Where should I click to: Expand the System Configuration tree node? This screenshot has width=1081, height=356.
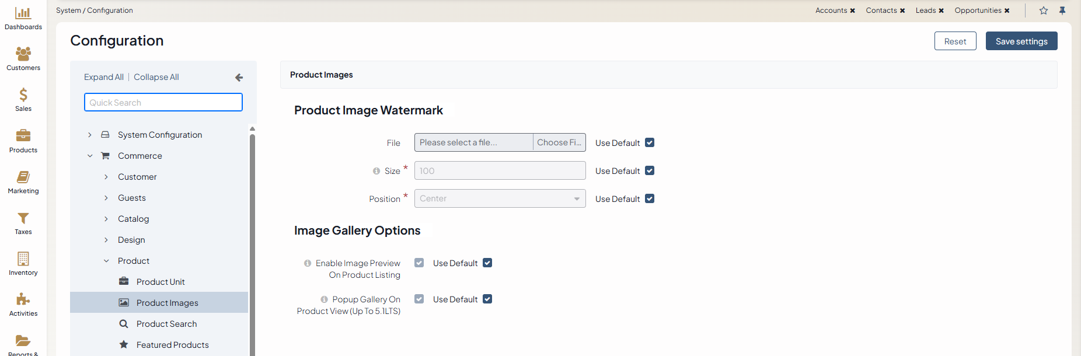(90, 135)
